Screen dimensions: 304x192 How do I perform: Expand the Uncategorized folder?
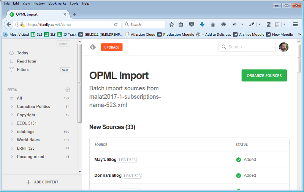12,157
